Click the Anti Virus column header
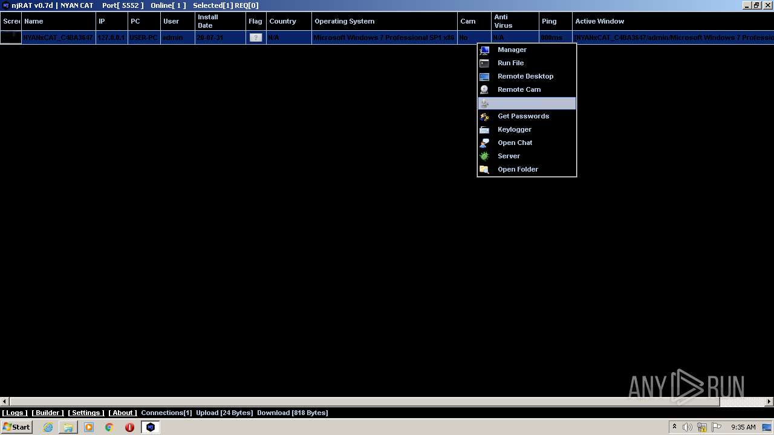The width and height of the screenshot is (774, 435). (x=515, y=21)
